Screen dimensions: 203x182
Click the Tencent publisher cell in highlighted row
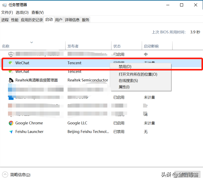tap(74, 63)
